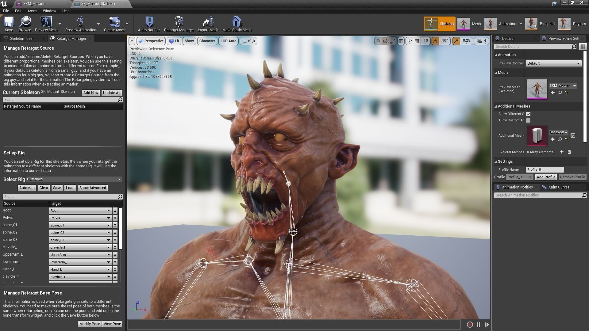This screenshot has width=589, height=331.
Task: Toggle Allow Different Skeletons checkbox
Action: pyautogui.click(x=528, y=114)
